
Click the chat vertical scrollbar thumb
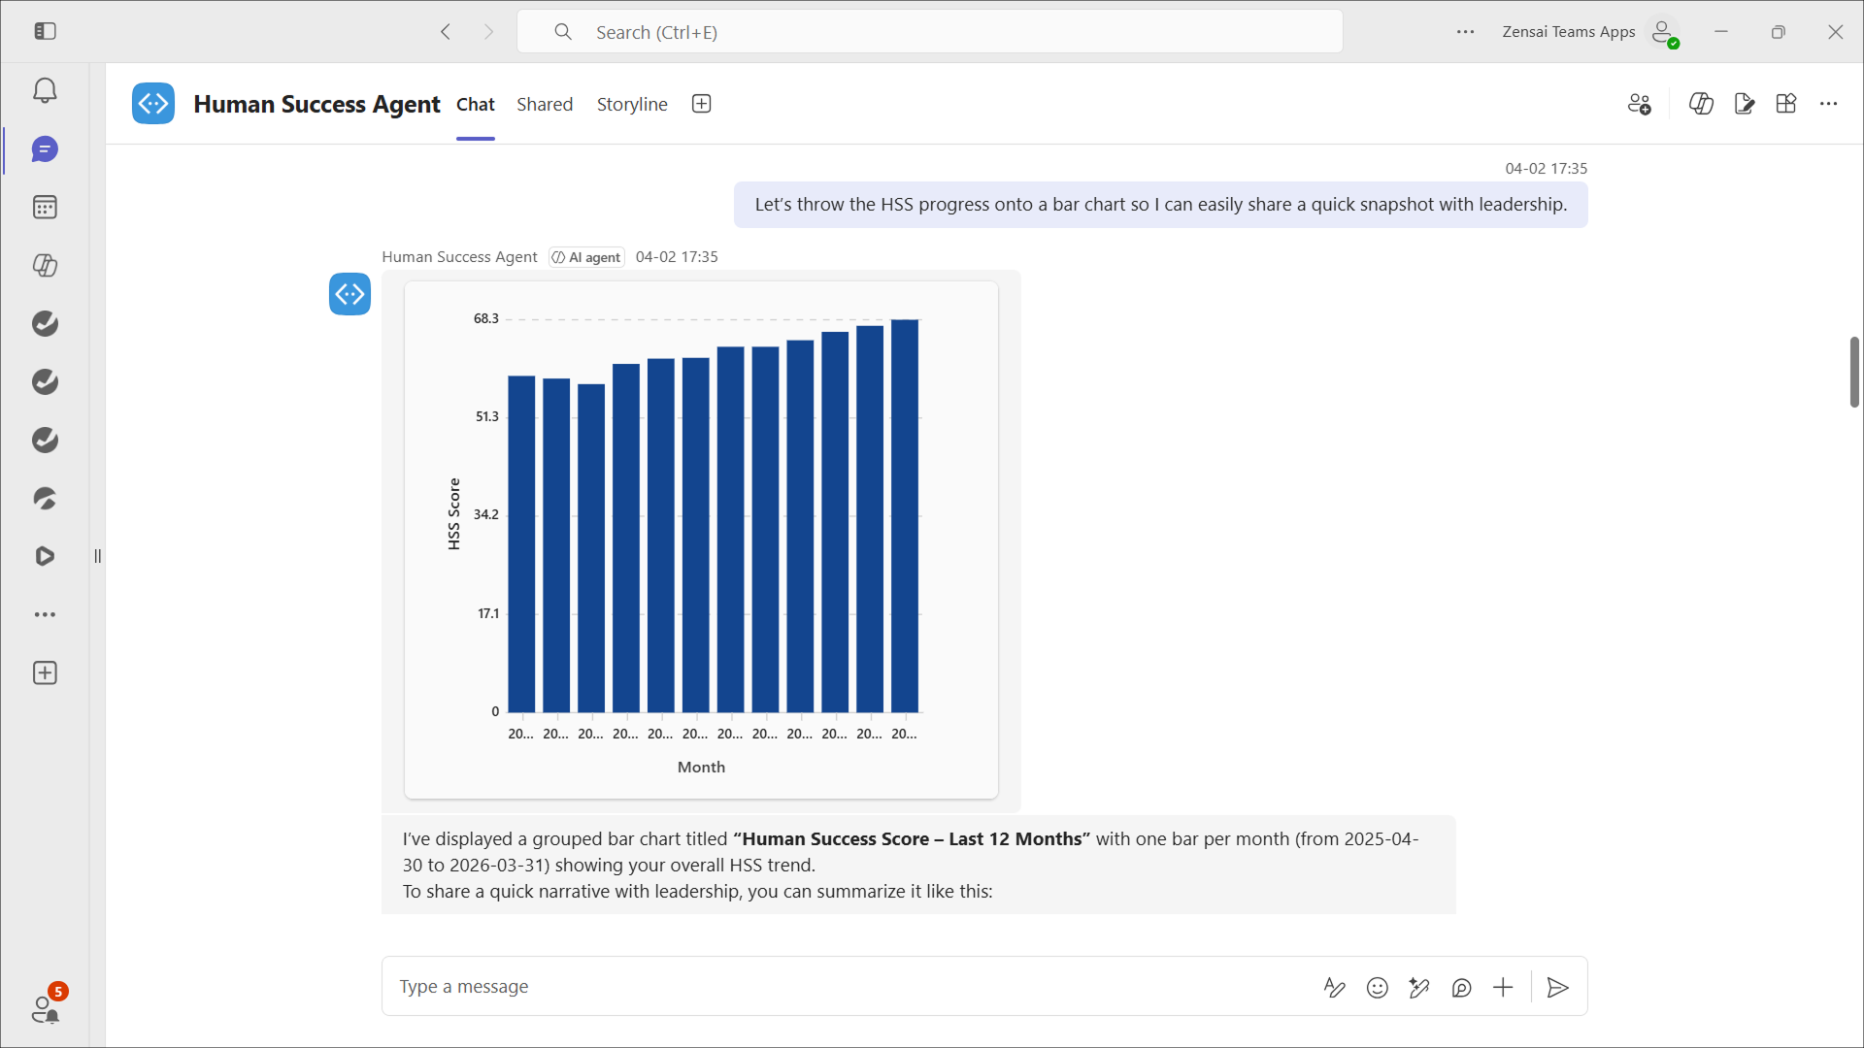(1853, 372)
